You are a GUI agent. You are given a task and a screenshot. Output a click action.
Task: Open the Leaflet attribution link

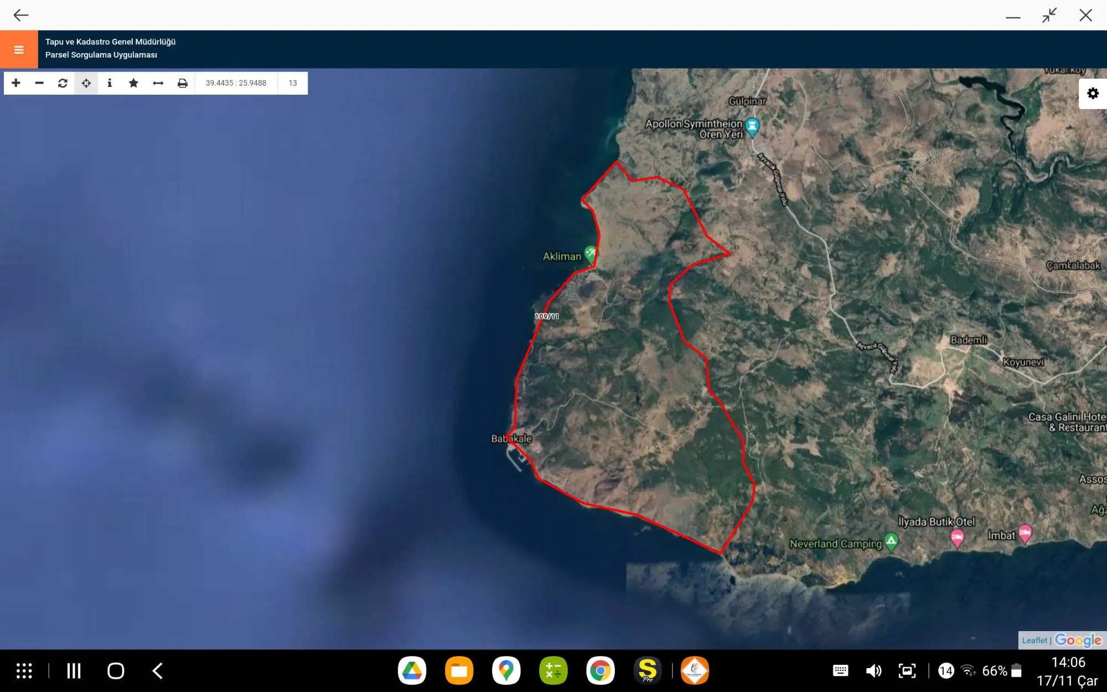click(x=1034, y=641)
